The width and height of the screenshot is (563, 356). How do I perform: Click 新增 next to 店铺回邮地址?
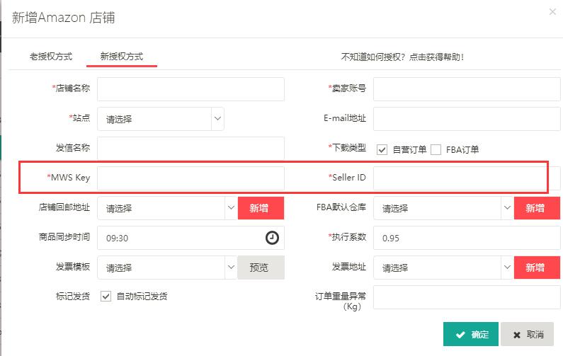tap(261, 208)
